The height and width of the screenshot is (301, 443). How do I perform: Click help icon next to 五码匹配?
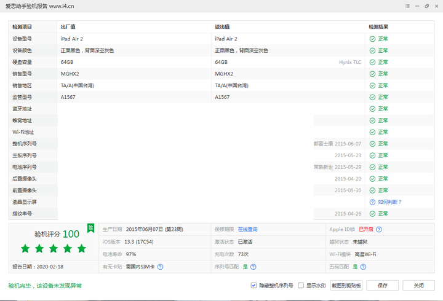pyautogui.click(x=364, y=267)
